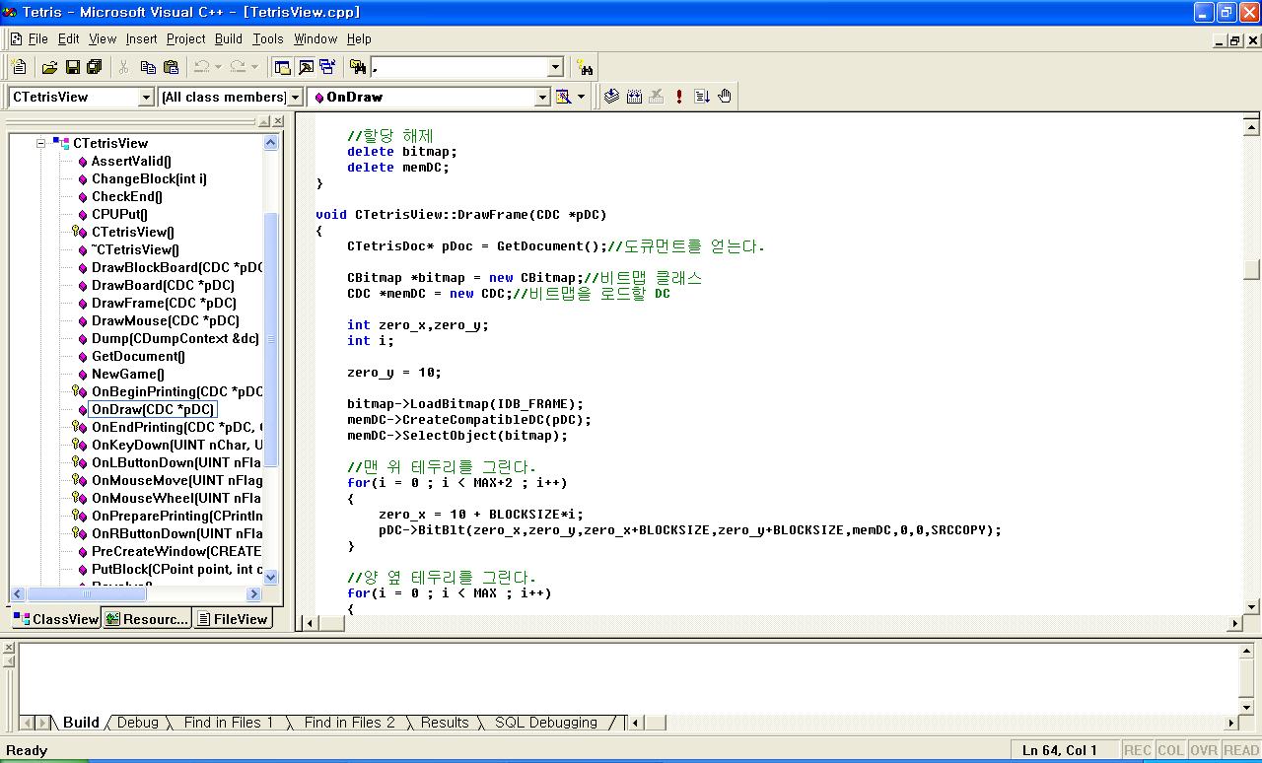This screenshot has width=1262, height=763.
Task: Select OnKeyDown member in class tree
Action: pyautogui.click(x=177, y=445)
